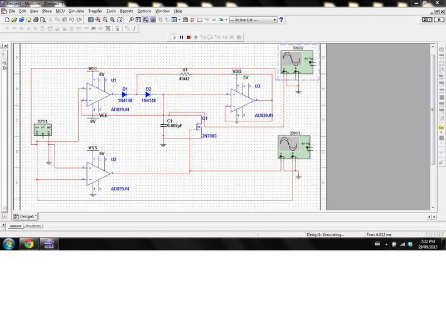Screen dimensions: 446x310
Task: Open the Simulate menu
Action: (x=76, y=11)
